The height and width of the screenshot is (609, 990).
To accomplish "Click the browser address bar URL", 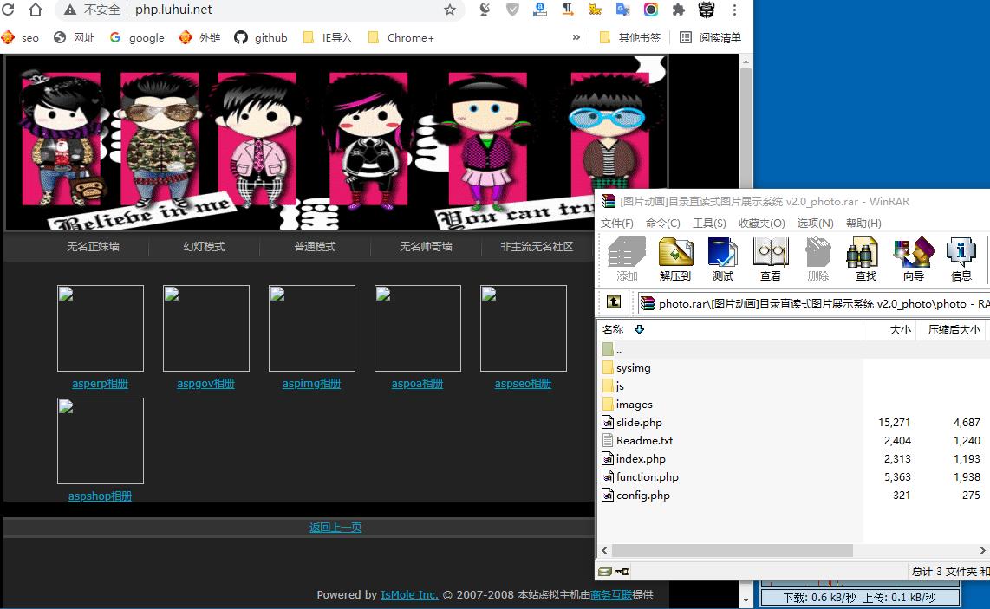I will [173, 10].
